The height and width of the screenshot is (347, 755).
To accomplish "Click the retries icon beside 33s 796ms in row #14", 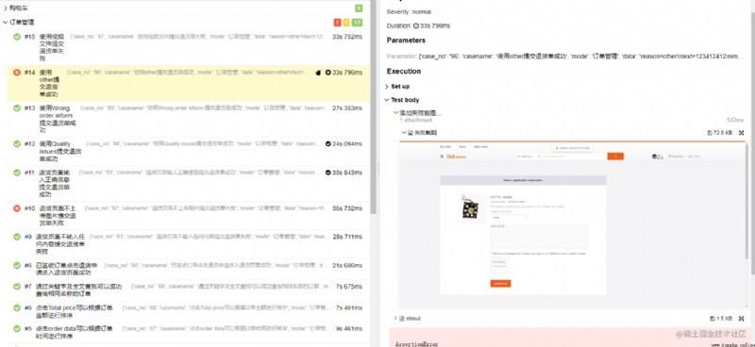I will (328, 73).
